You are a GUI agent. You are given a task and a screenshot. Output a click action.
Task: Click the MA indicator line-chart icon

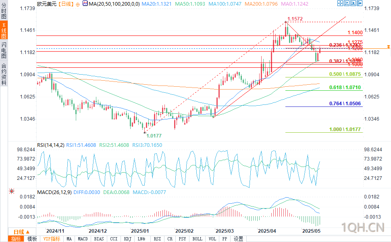(85, 4)
